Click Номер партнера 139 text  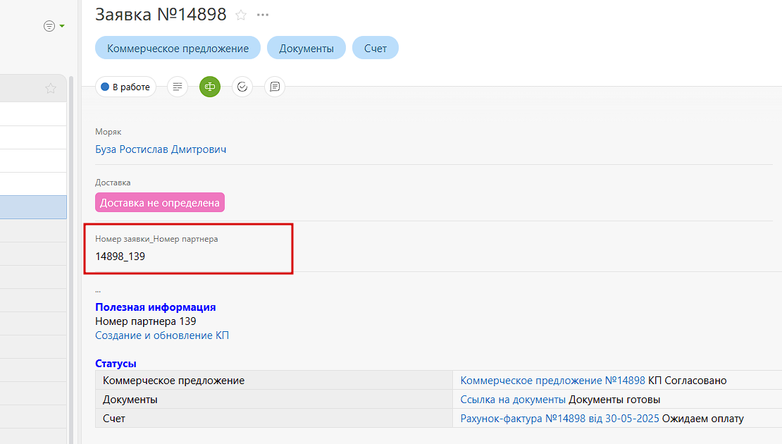[146, 321]
